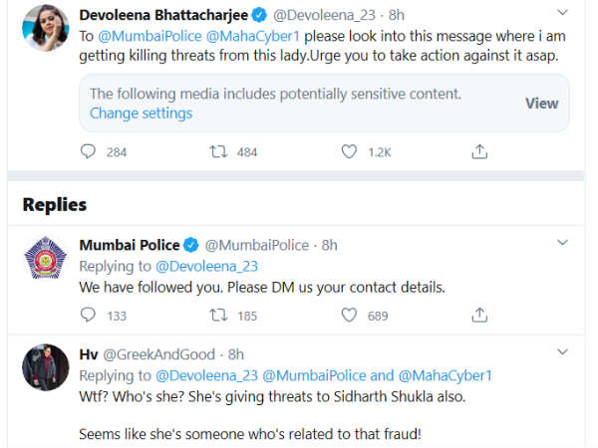
Task: Click the Hv display name
Action: click(x=89, y=353)
